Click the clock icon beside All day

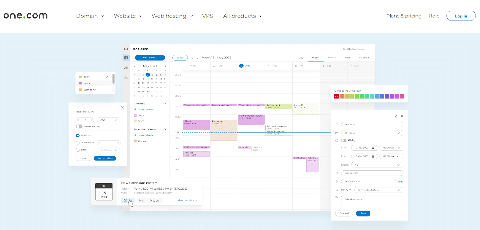[337, 140]
